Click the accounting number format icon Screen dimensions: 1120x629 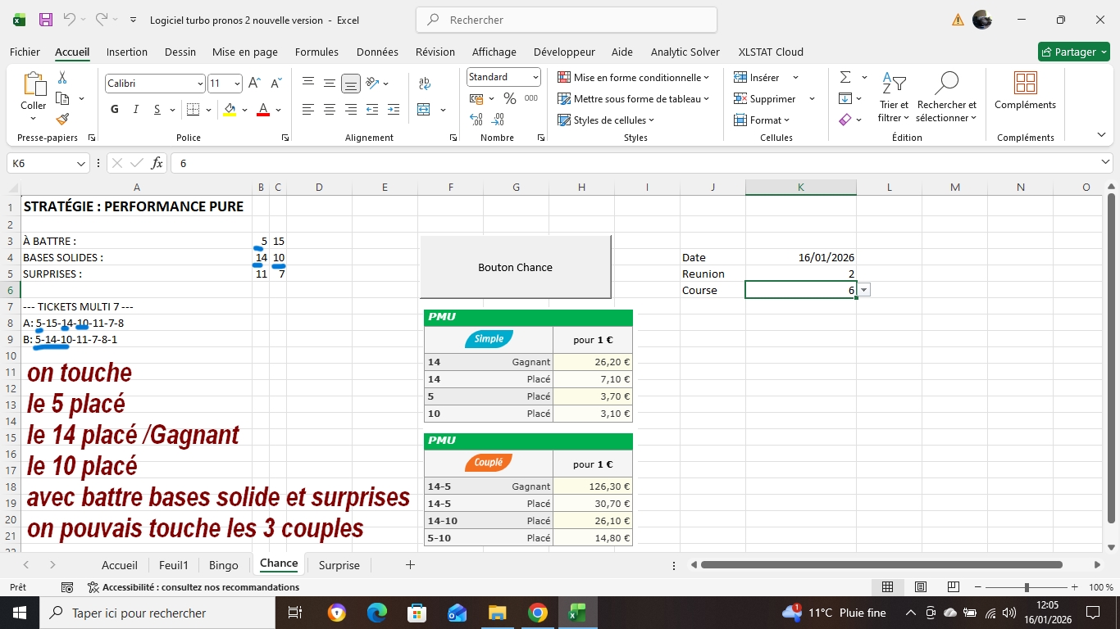click(x=476, y=99)
